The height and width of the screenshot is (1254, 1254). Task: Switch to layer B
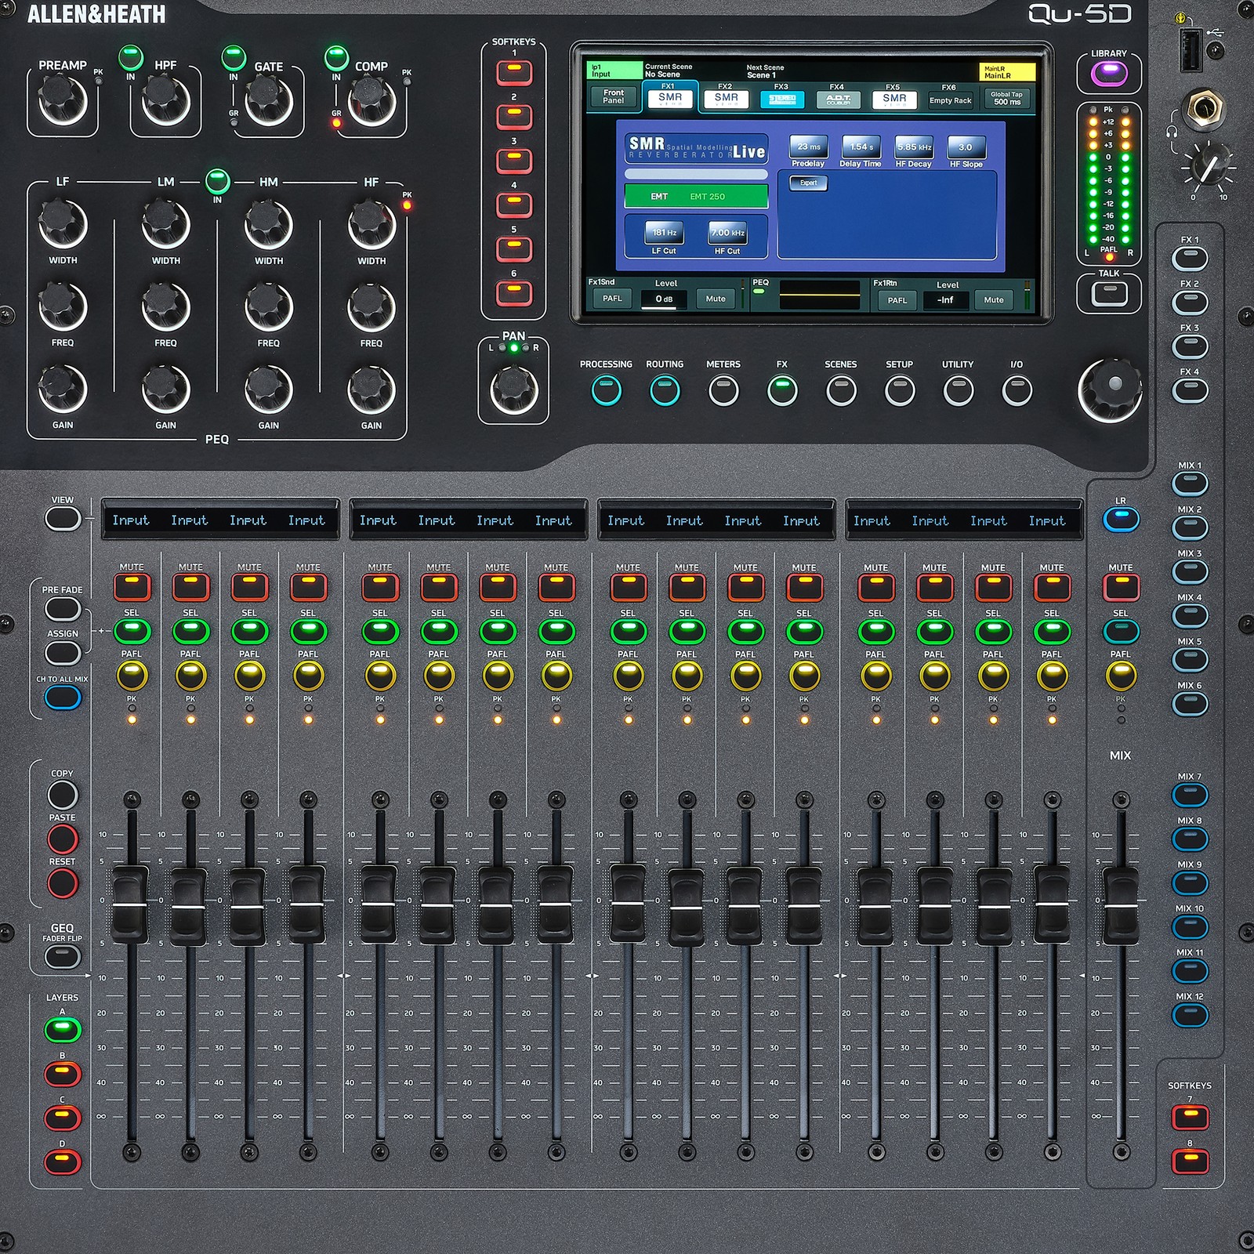click(x=63, y=1073)
